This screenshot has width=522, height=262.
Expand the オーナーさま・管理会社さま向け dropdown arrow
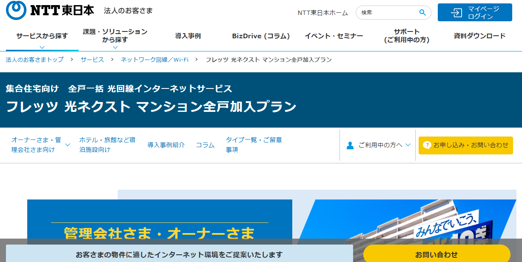pos(67,145)
